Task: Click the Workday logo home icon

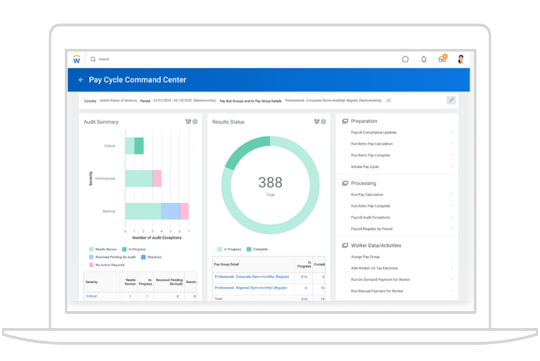Action: pyautogui.click(x=77, y=59)
